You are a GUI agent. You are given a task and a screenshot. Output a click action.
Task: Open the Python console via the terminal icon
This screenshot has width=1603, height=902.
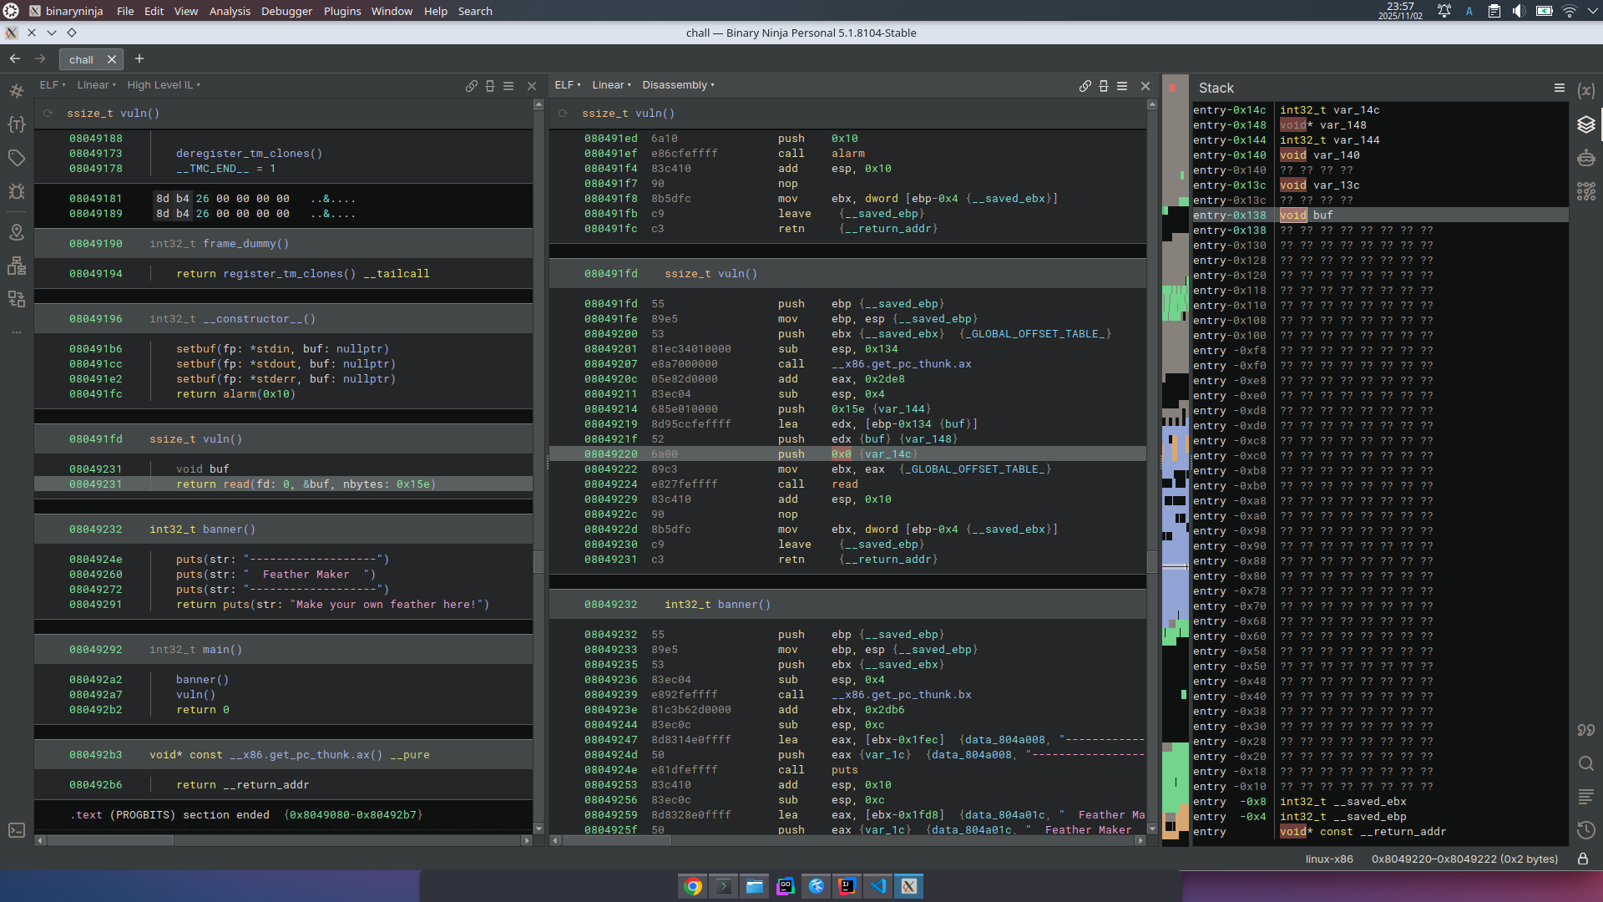click(17, 830)
